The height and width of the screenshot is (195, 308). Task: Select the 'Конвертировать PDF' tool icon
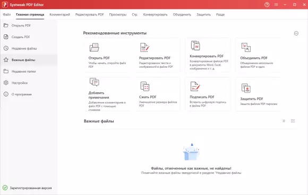(x=195, y=46)
